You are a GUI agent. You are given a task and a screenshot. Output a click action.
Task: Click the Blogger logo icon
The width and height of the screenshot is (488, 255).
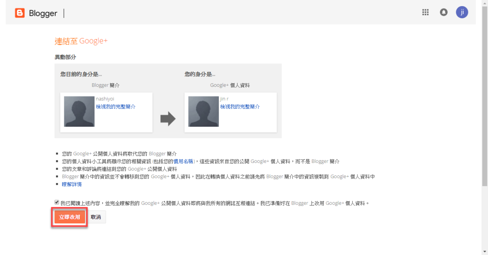coord(20,13)
